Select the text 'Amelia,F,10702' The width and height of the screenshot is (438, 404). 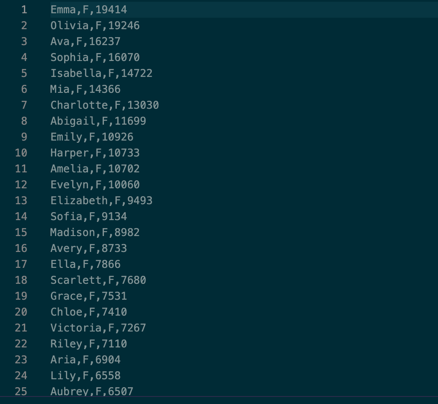(x=95, y=169)
